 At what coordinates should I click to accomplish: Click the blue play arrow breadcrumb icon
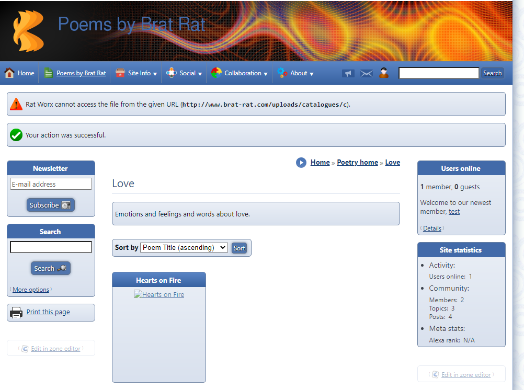point(301,163)
